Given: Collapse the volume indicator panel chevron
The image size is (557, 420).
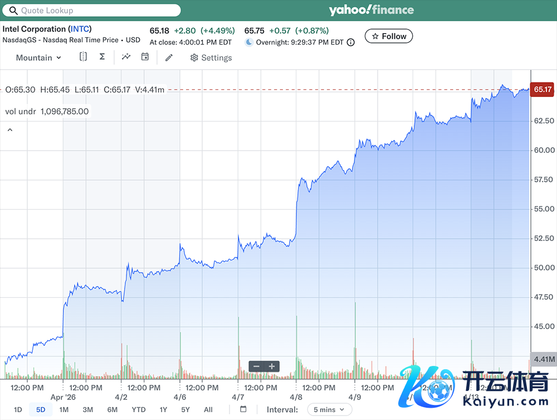Looking at the screenshot, I should coord(10,130).
